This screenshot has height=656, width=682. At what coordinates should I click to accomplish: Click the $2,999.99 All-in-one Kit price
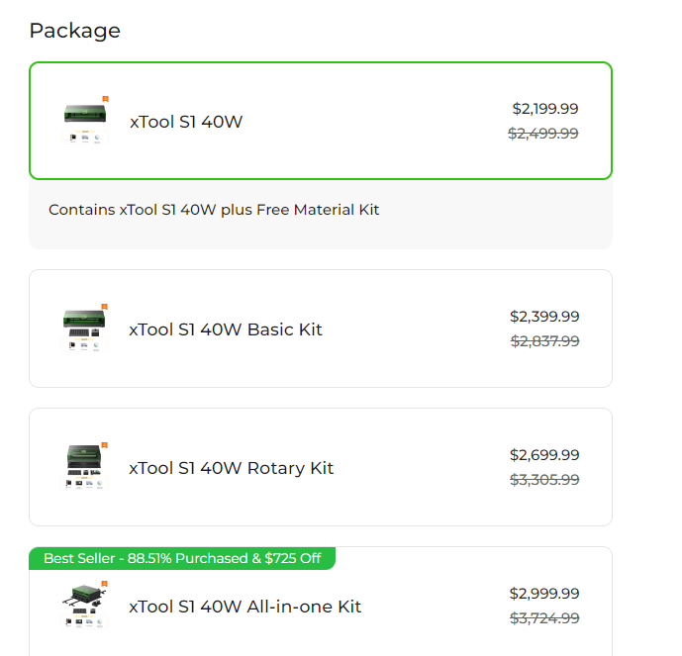(x=544, y=594)
